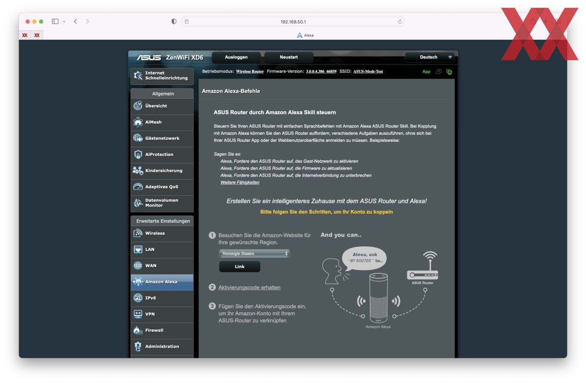This screenshot has height=383, width=586.
Task: Click the address bar showing 192.168.50.1
Action: pyautogui.click(x=293, y=22)
